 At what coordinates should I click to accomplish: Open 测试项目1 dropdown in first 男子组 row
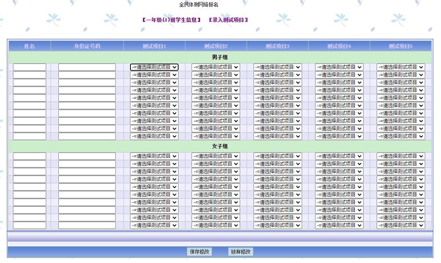click(154, 67)
